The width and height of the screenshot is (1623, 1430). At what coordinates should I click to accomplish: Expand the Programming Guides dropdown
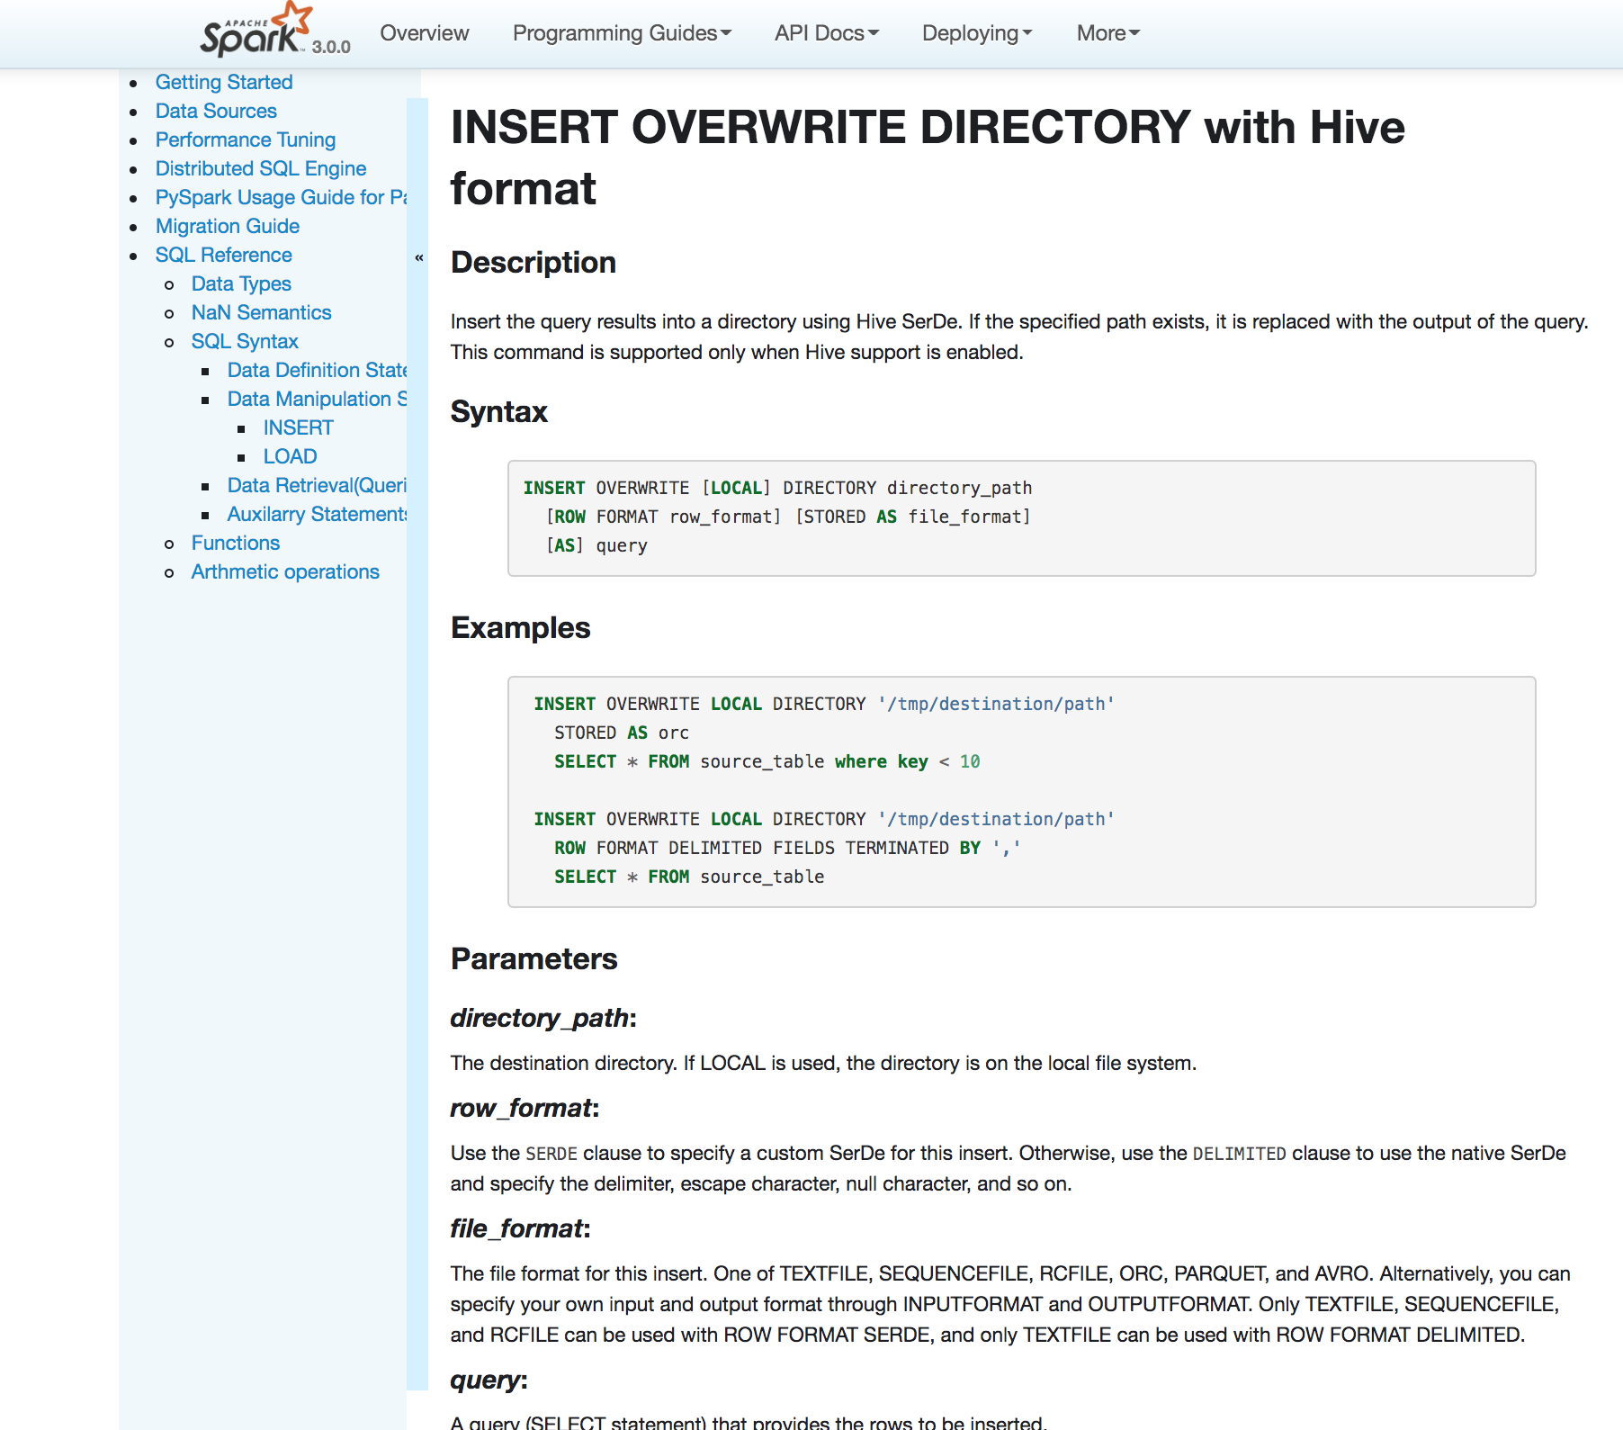(x=622, y=33)
